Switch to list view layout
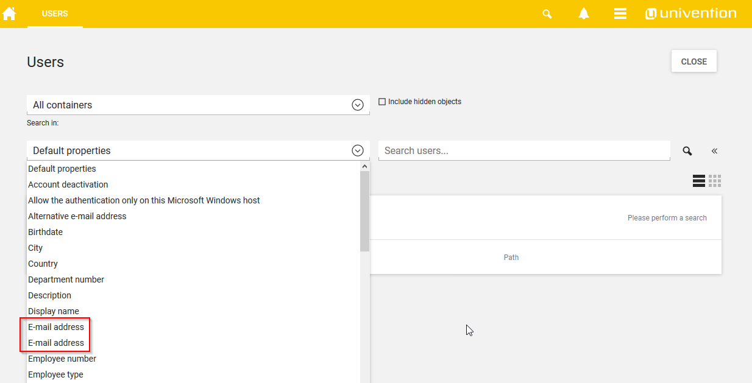The width and height of the screenshot is (752, 383). click(698, 181)
